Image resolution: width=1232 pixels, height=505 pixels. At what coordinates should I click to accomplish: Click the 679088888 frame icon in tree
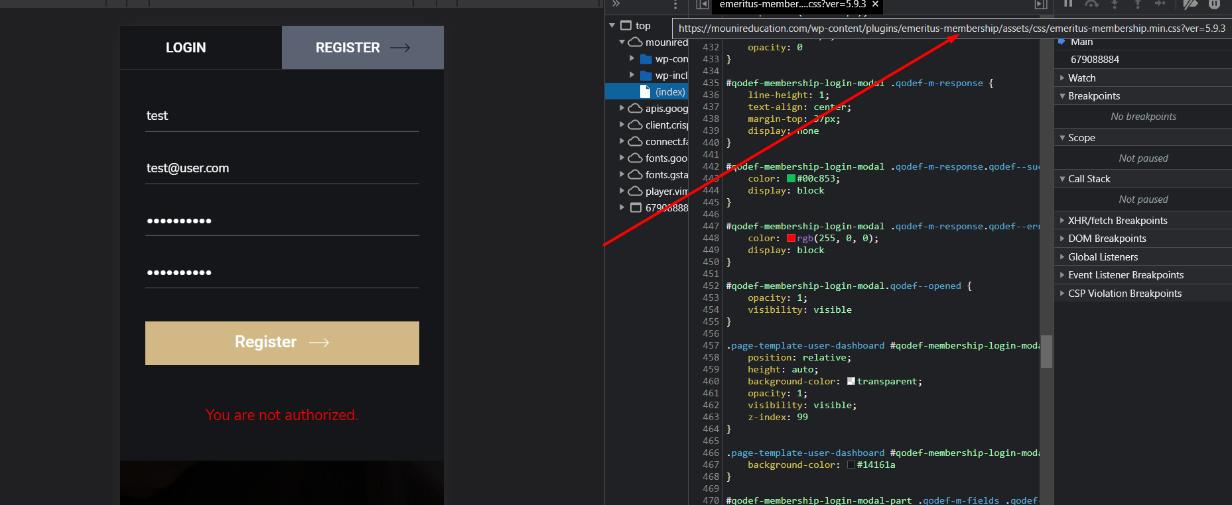point(636,207)
